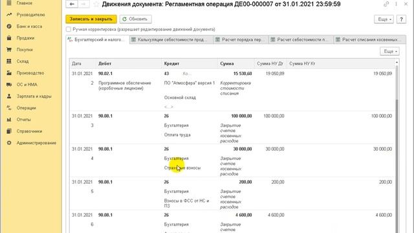The width and height of the screenshot is (414, 233).
Task: Select the sum 200,00 bold cell
Action: click(x=245, y=182)
